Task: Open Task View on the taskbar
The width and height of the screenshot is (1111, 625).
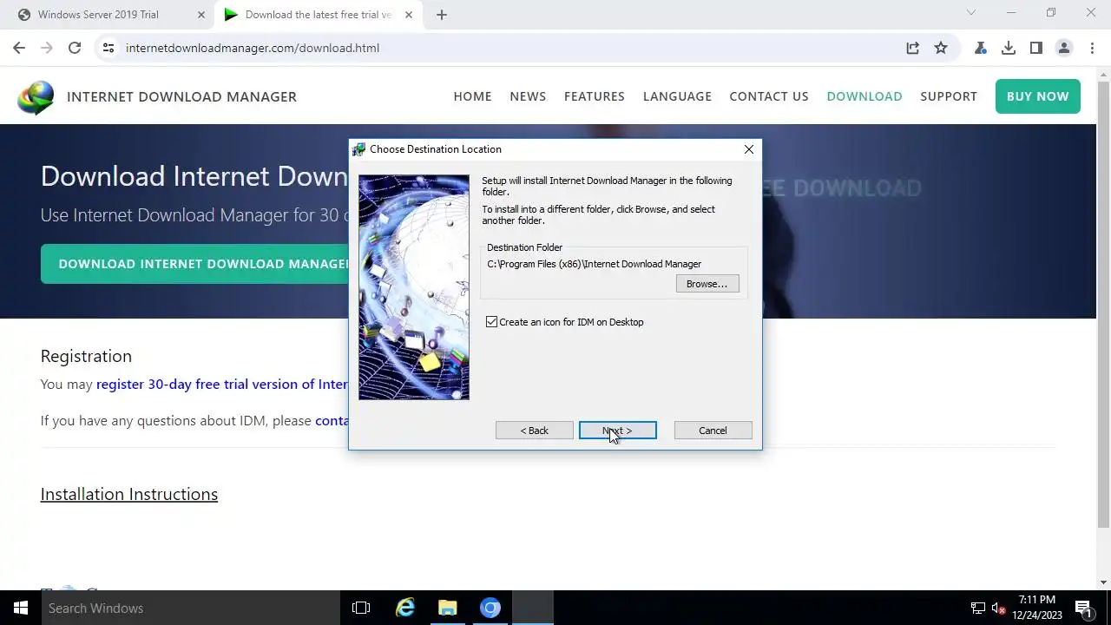Action: [x=361, y=608]
